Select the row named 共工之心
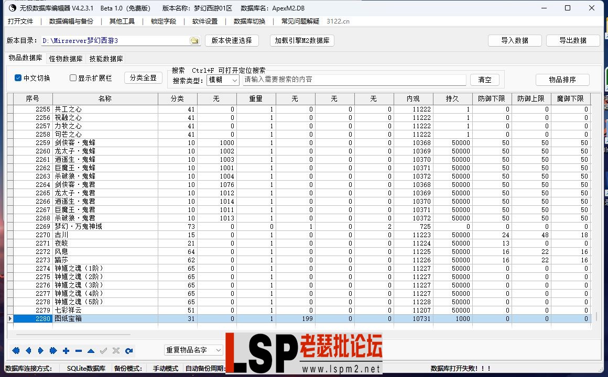Screen dimensions: 608x377 click(x=299, y=109)
